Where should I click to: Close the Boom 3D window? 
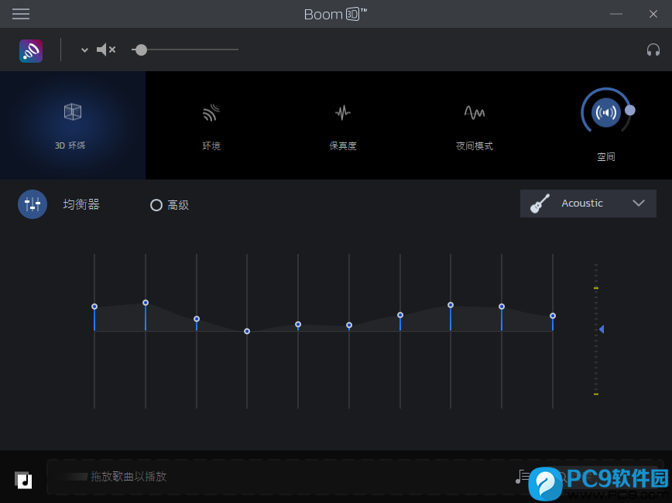(x=653, y=14)
